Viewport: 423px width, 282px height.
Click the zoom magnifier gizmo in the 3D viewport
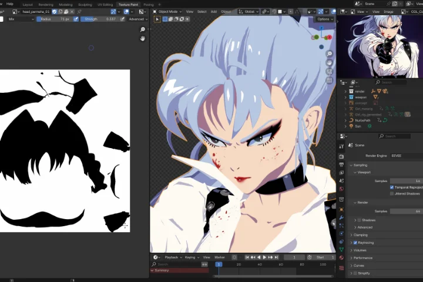tap(329, 54)
